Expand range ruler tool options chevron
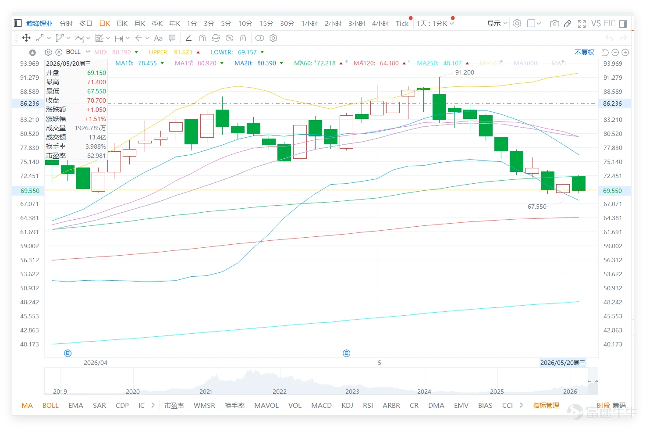The image size is (646, 428). click(128, 38)
